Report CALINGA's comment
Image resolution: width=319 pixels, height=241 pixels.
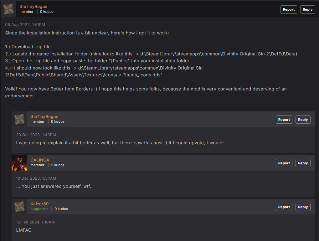pos(284,163)
